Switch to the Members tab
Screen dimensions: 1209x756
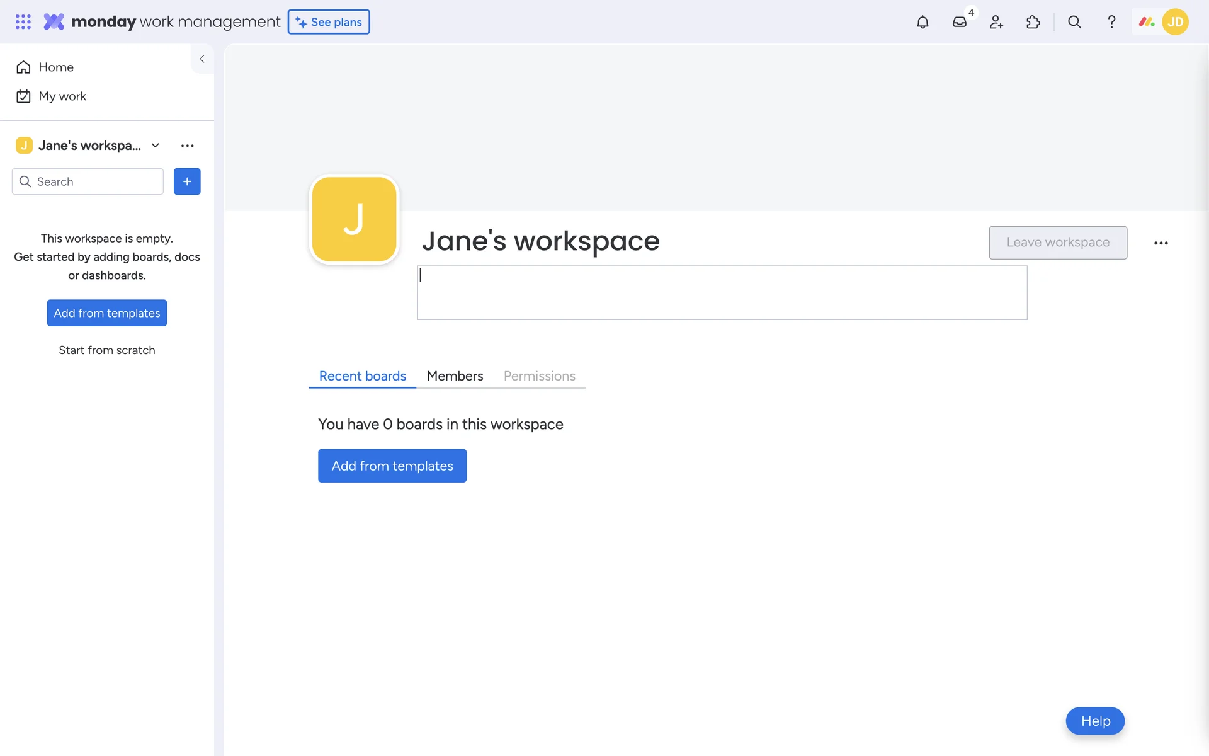[x=455, y=376]
